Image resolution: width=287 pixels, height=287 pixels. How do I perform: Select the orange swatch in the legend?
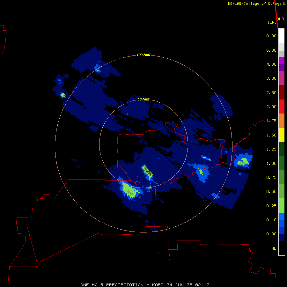(282, 121)
